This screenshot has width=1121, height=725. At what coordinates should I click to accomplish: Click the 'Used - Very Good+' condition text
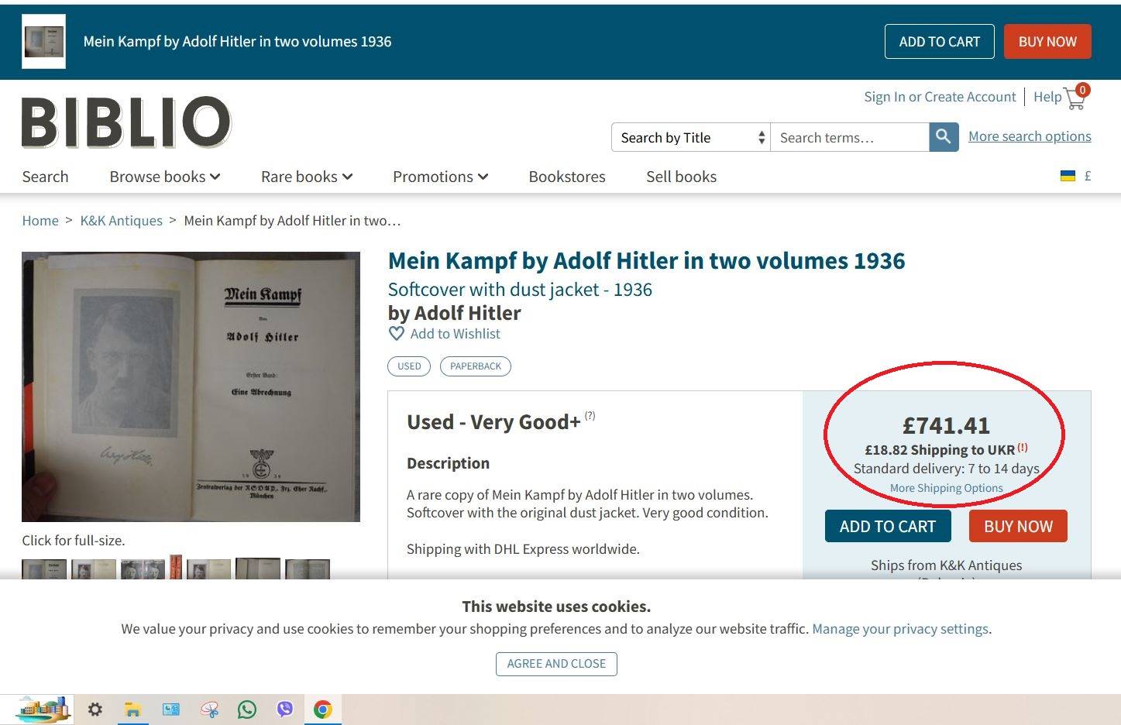[493, 422]
